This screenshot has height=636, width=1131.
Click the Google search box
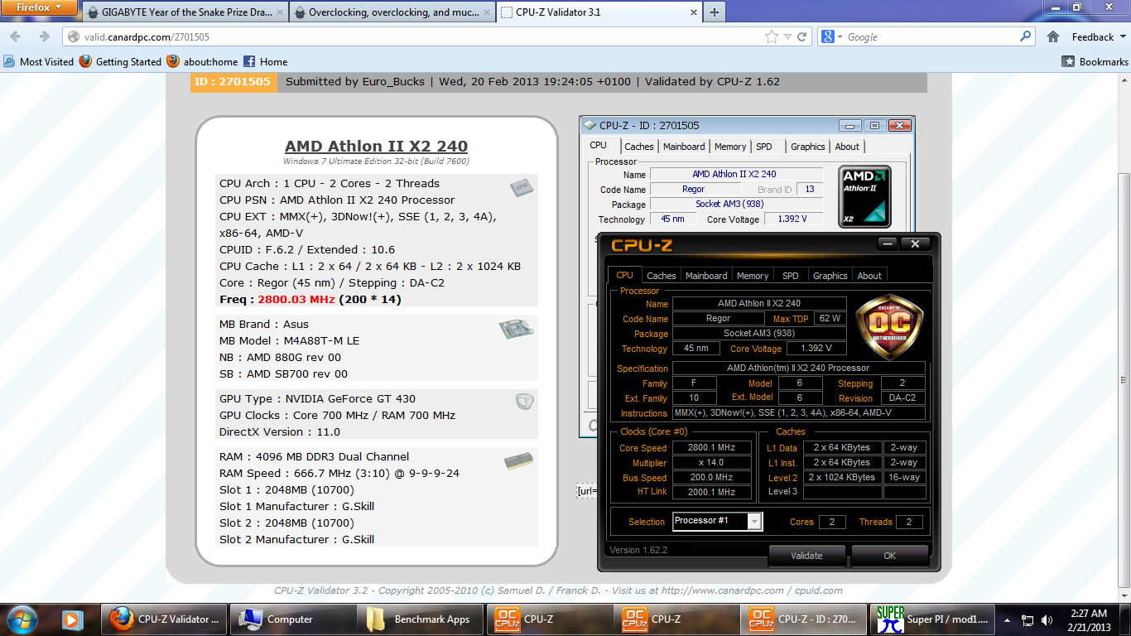(x=931, y=37)
